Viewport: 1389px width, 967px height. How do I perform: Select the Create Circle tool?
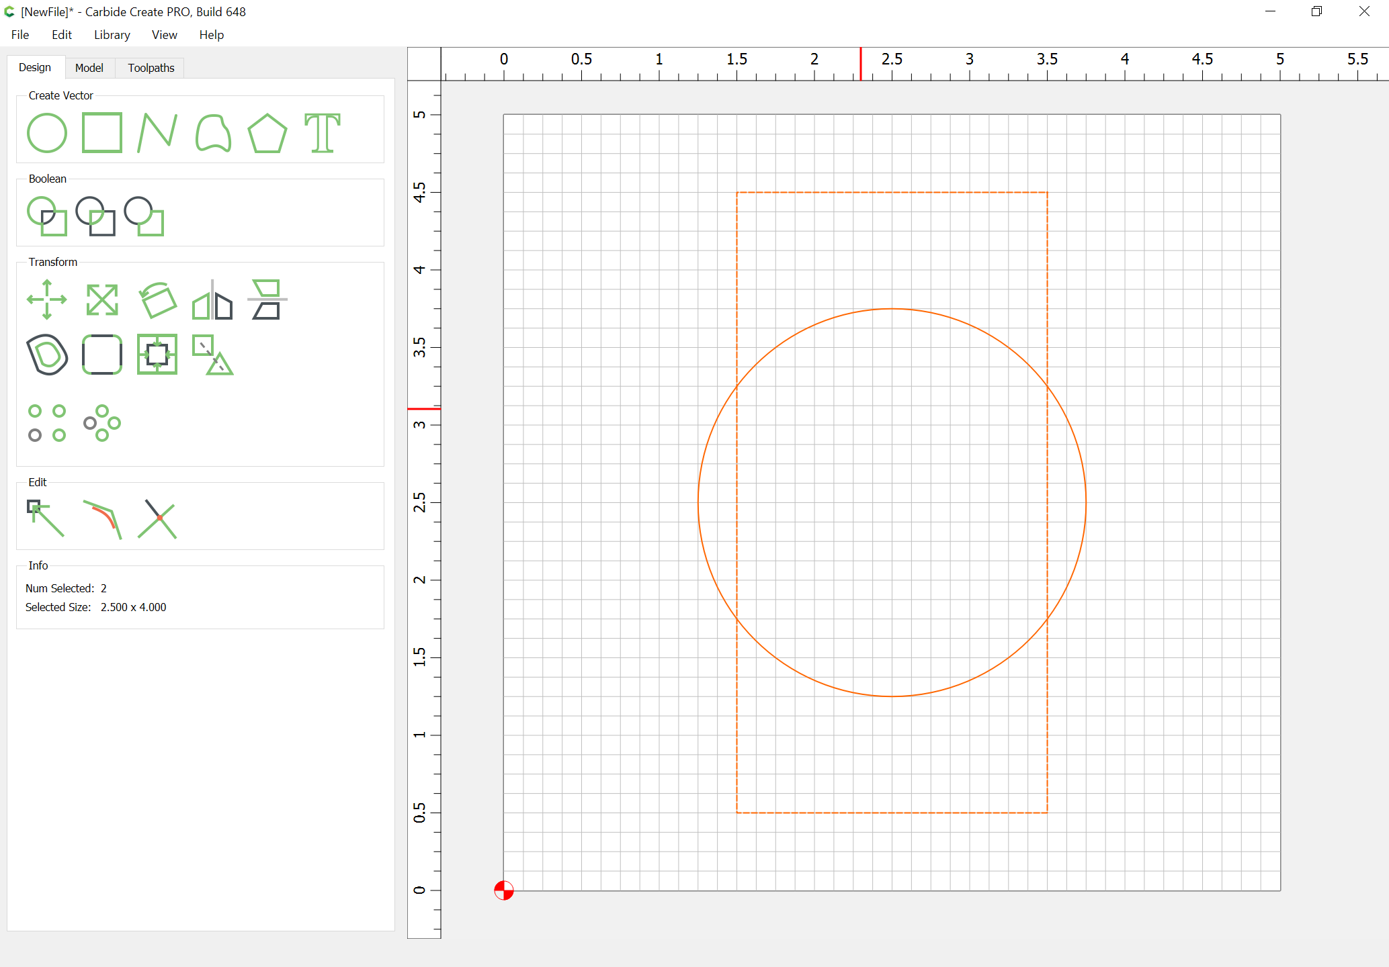[47, 133]
